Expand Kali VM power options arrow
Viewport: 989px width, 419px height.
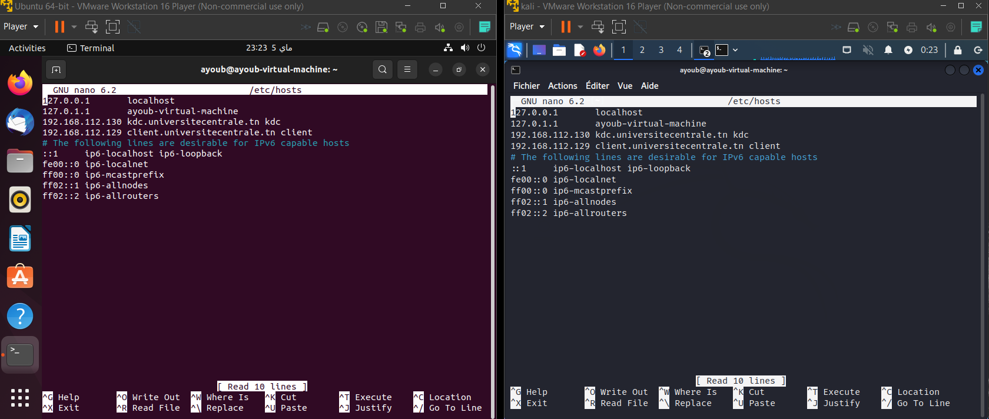click(580, 26)
